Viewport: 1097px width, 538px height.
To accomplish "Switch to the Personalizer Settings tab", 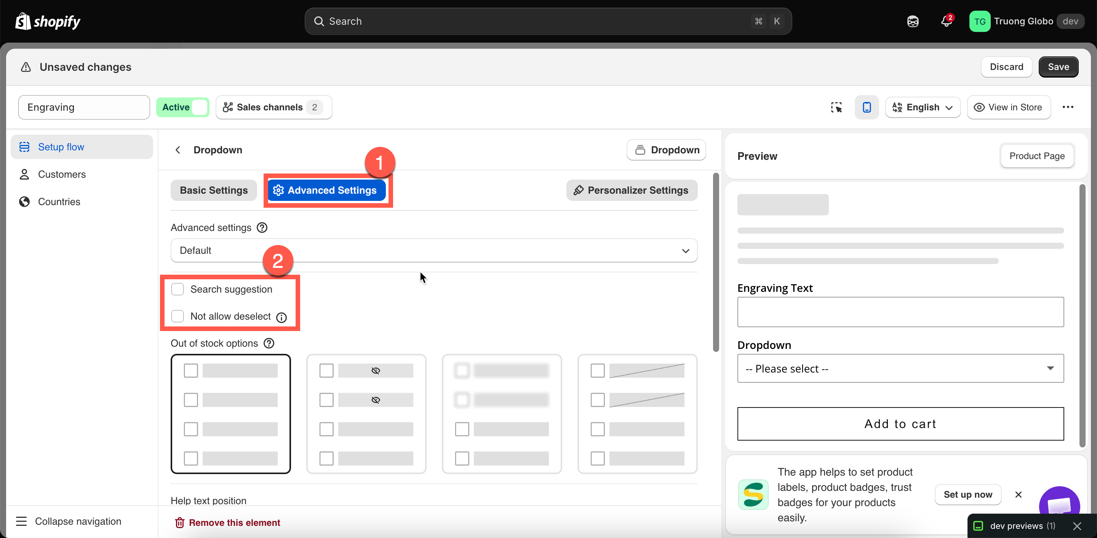I will (632, 190).
